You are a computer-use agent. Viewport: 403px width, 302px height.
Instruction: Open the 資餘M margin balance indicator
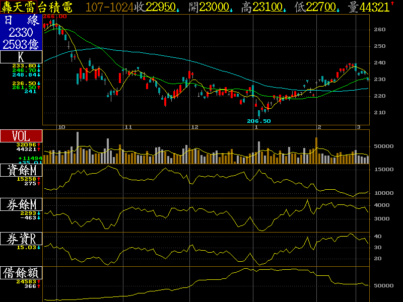(x=21, y=171)
